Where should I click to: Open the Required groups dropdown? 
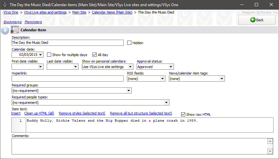tap(129, 91)
